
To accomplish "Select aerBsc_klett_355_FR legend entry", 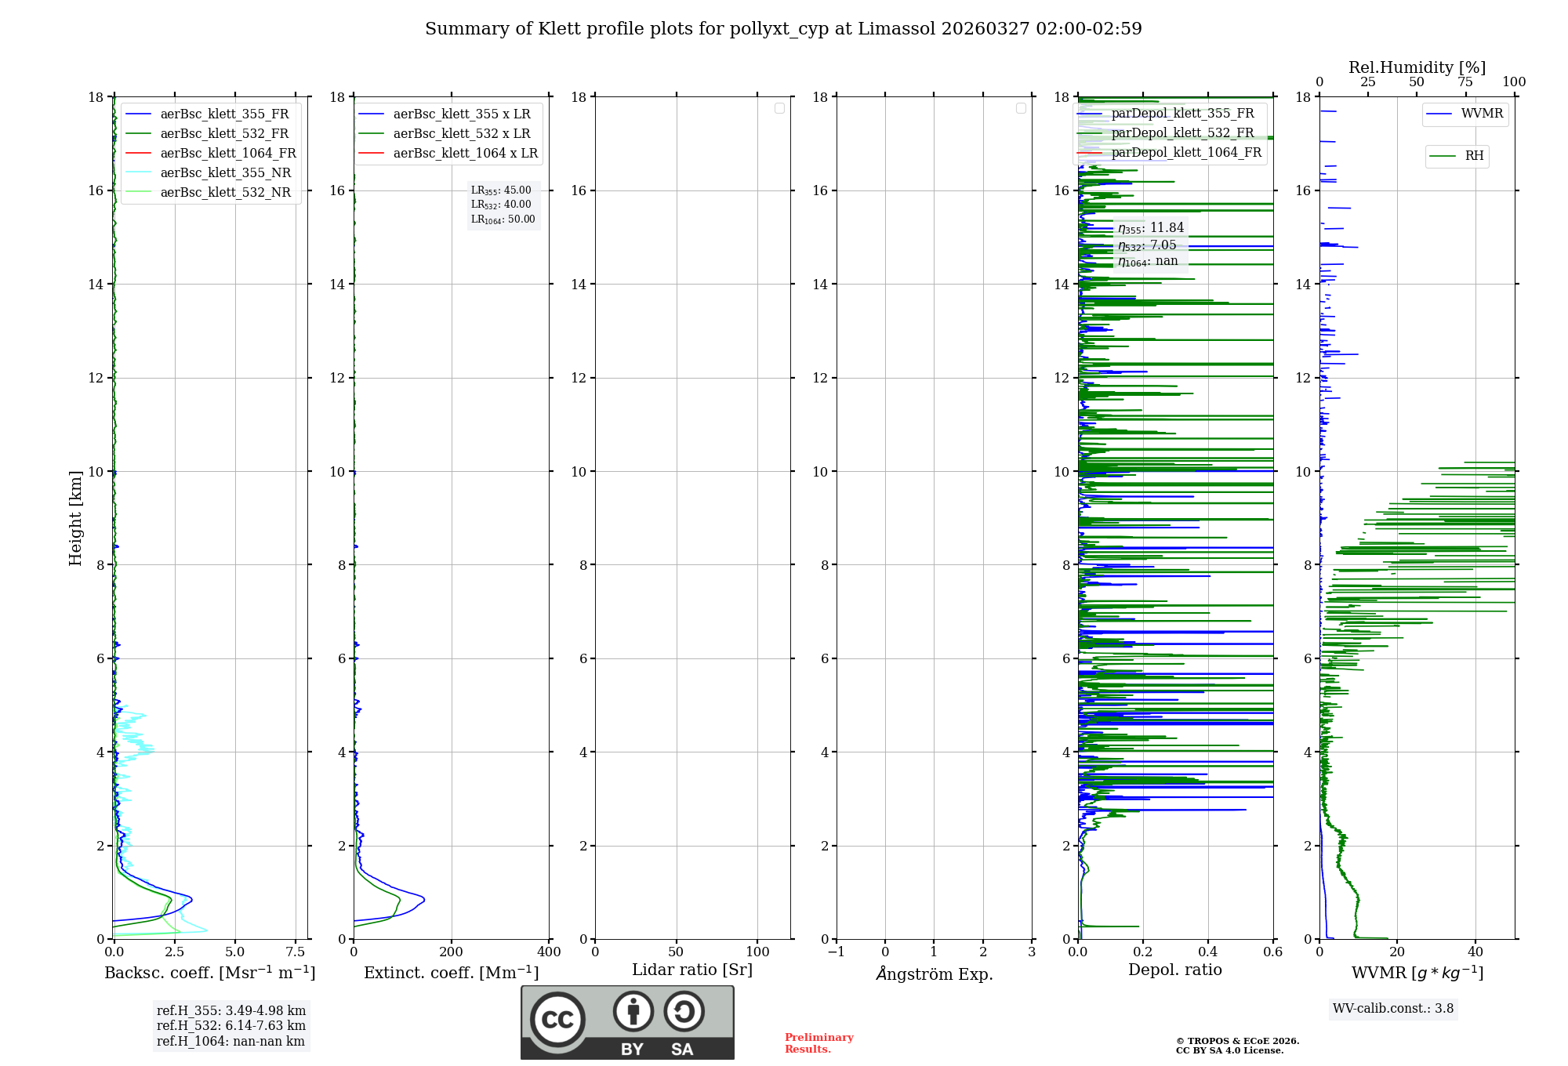I will click(224, 114).
